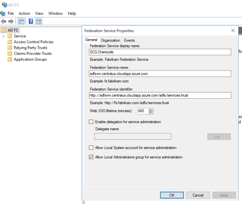Click the Back arrow toolbar icon
Viewport: 242px width, 204px height.
pyautogui.click(x=3, y=21)
